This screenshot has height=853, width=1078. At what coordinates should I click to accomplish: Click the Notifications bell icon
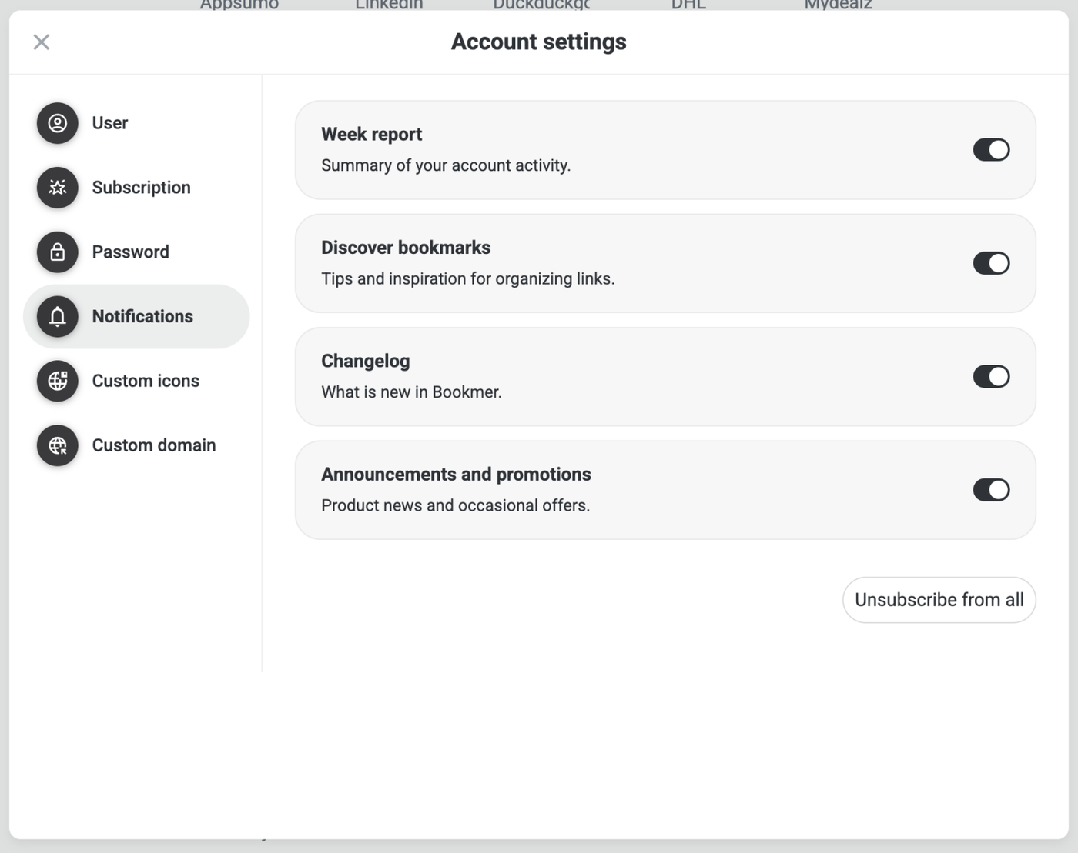[58, 317]
